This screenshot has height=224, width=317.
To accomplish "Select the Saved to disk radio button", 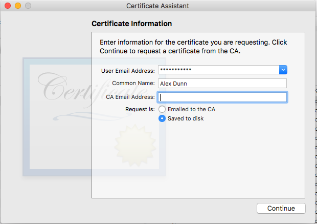I will point(162,118).
